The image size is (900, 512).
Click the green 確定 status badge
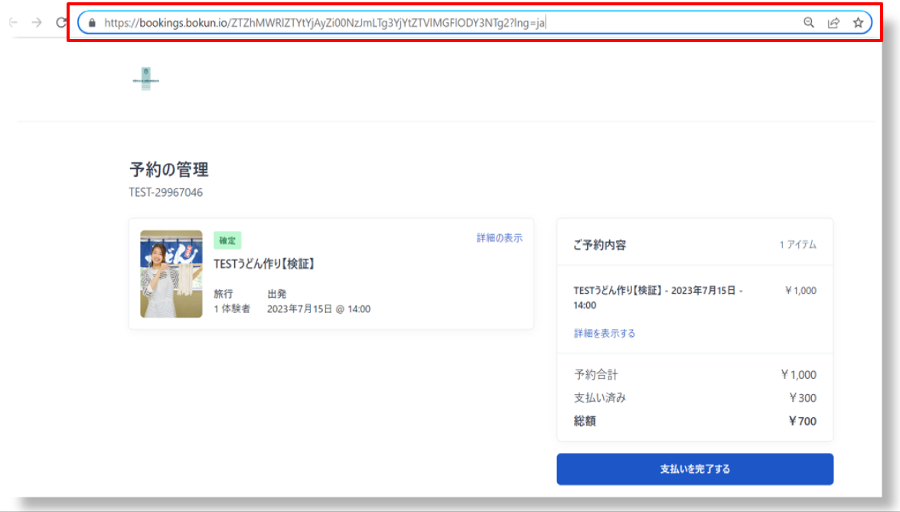pos(227,240)
